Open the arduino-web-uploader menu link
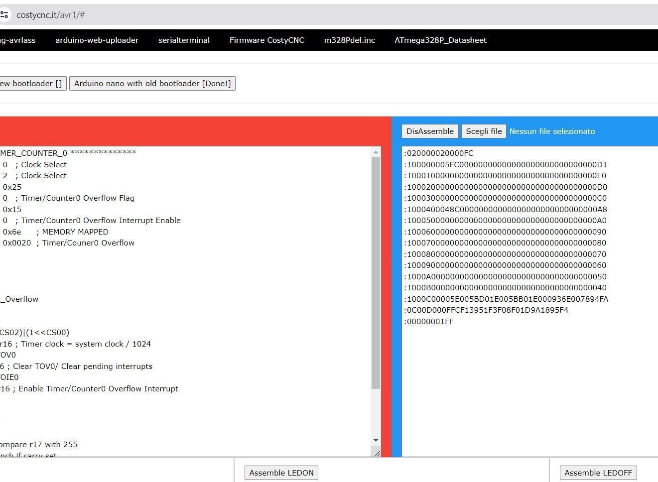Viewport: 658px width, 482px height. click(97, 40)
